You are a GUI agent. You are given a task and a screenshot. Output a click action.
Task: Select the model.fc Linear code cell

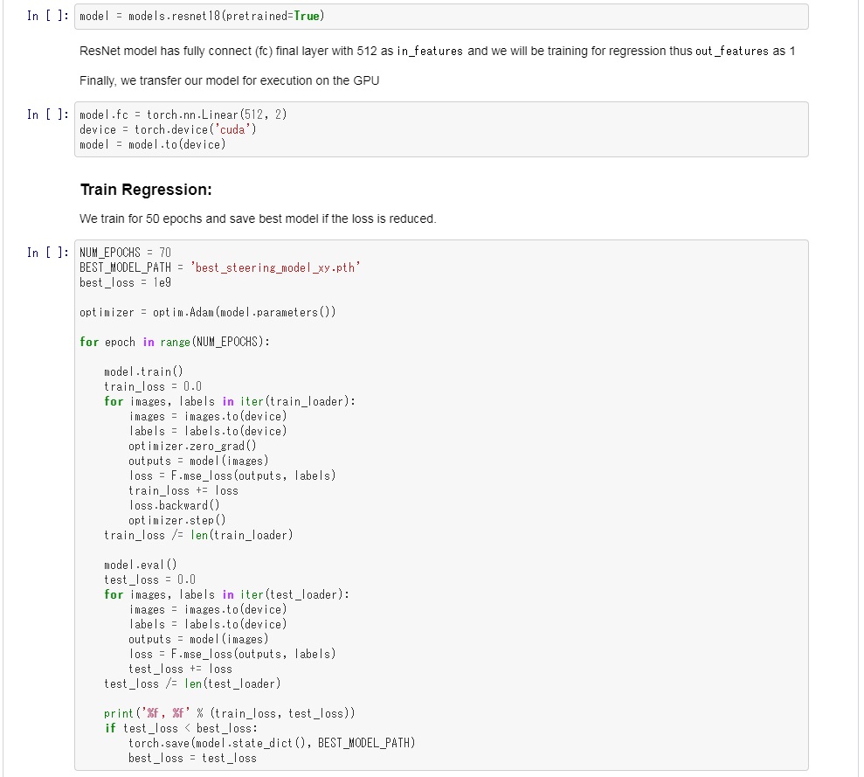point(441,129)
